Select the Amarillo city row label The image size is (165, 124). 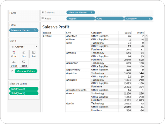(x=71, y=53)
